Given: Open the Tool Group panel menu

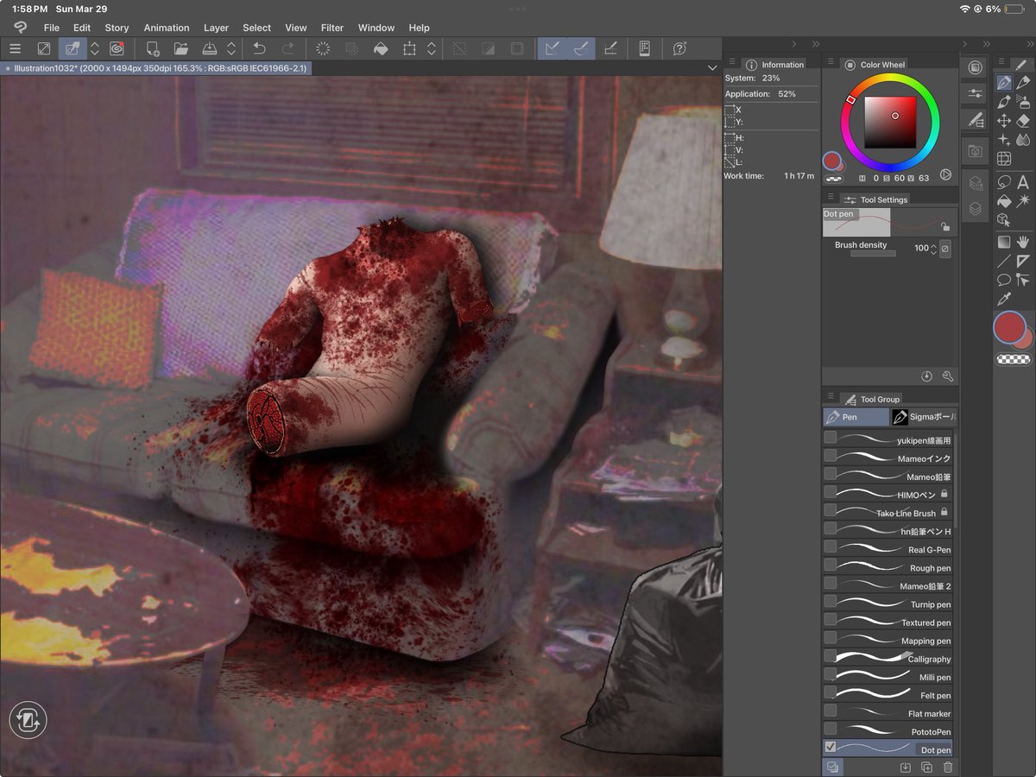Looking at the screenshot, I should pyautogui.click(x=831, y=396).
